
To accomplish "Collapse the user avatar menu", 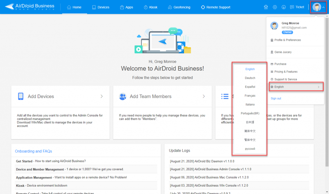I will click(318, 7).
